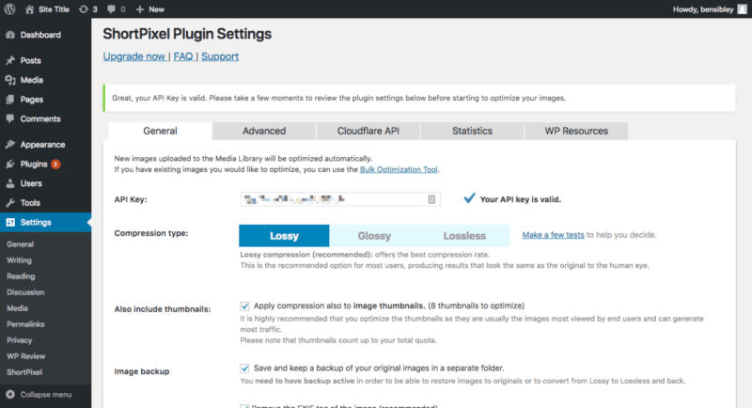This screenshot has width=752, height=408.
Task: Choose Lossless compression type
Action: pyautogui.click(x=464, y=236)
